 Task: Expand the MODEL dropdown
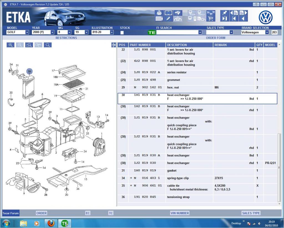point(27,32)
